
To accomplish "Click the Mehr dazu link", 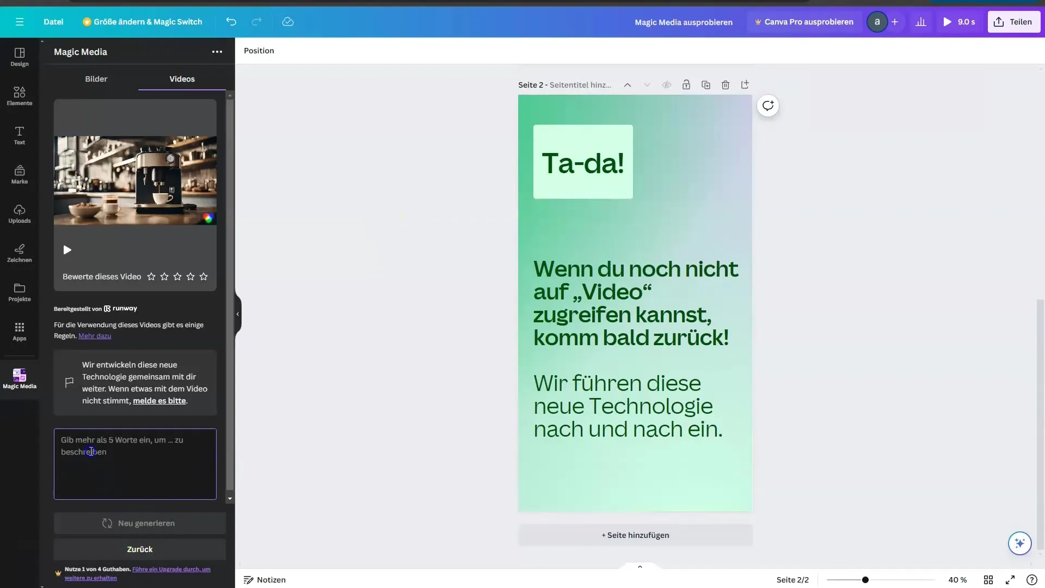I will pos(94,336).
